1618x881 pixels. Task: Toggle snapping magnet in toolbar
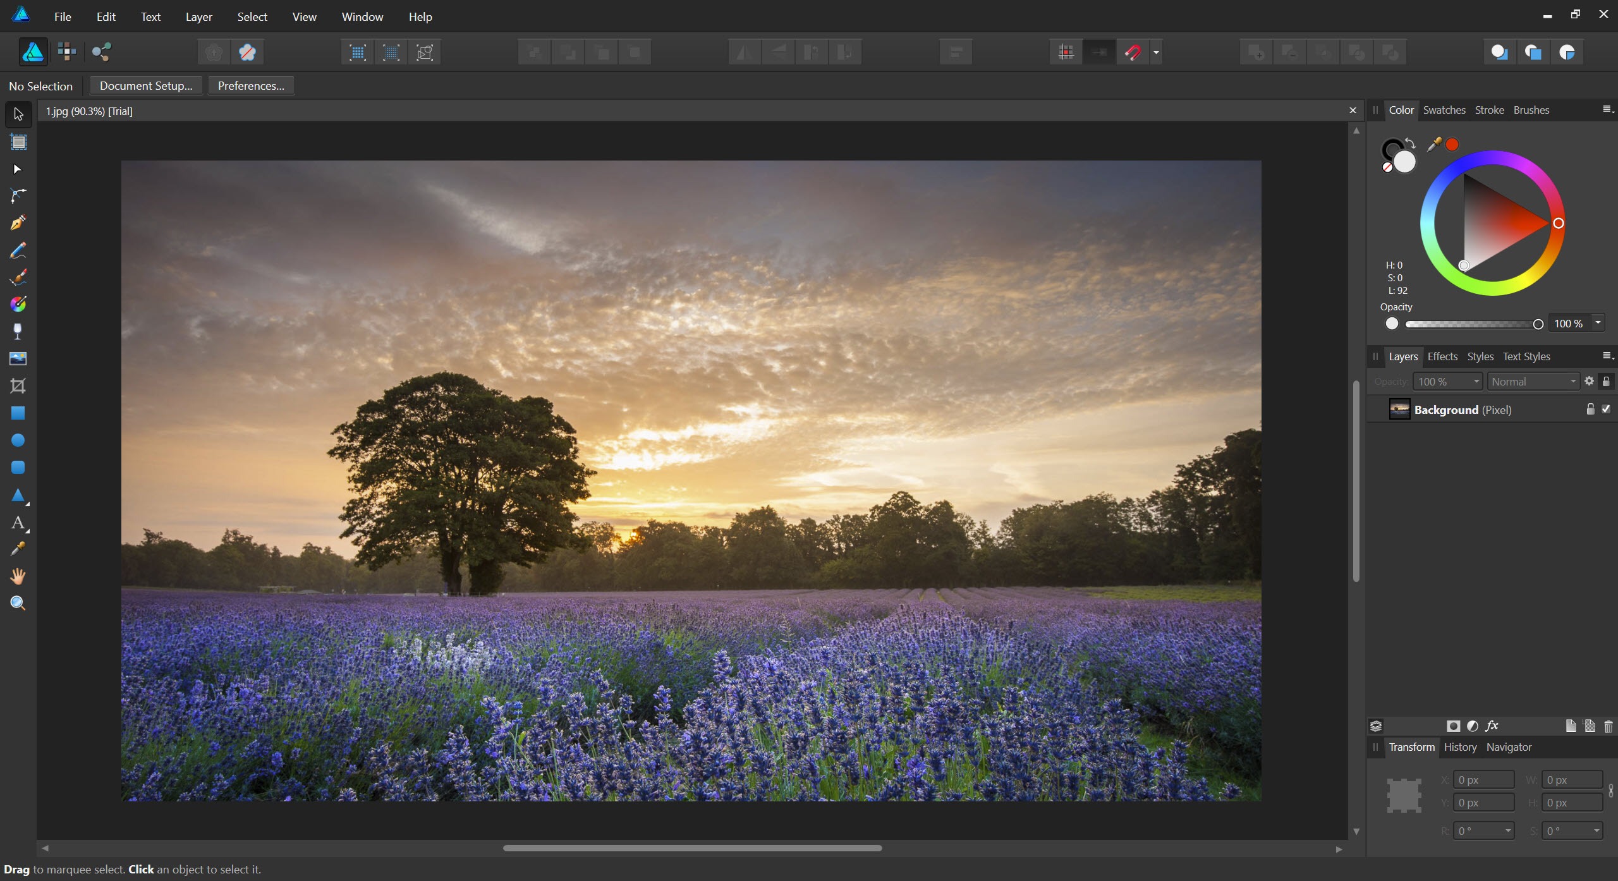tap(1133, 52)
